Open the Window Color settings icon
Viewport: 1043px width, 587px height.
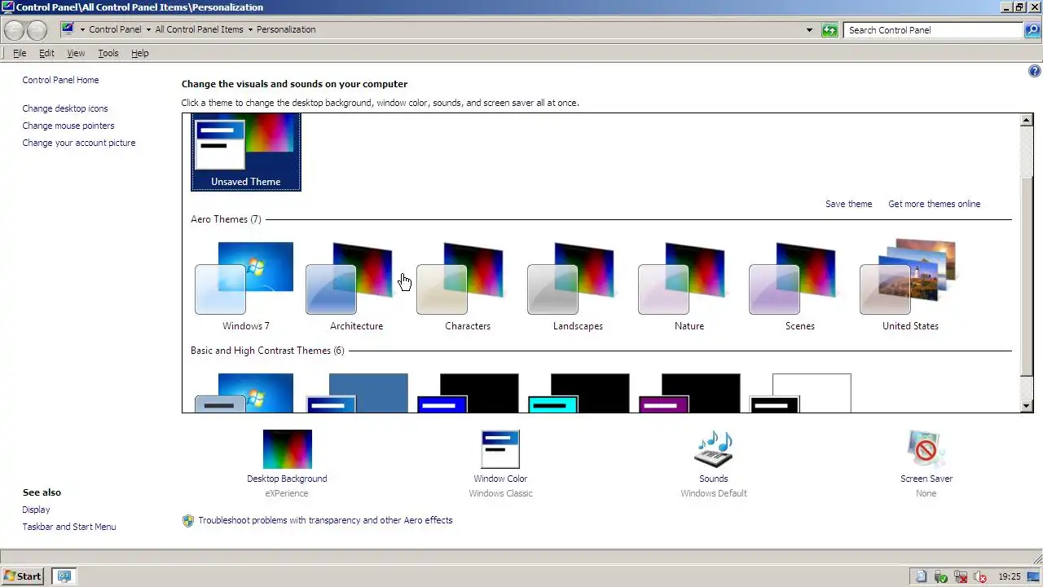pos(500,449)
